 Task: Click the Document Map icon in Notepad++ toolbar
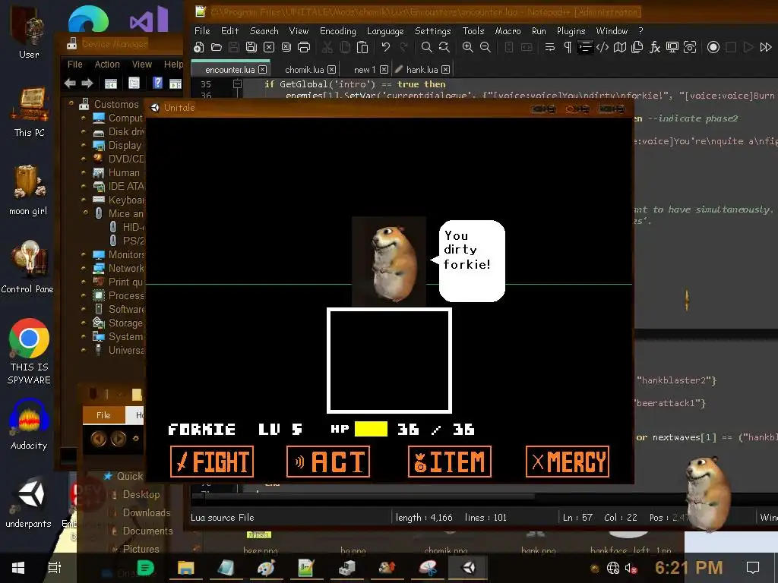pyautogui.click(x=620, y=47)
